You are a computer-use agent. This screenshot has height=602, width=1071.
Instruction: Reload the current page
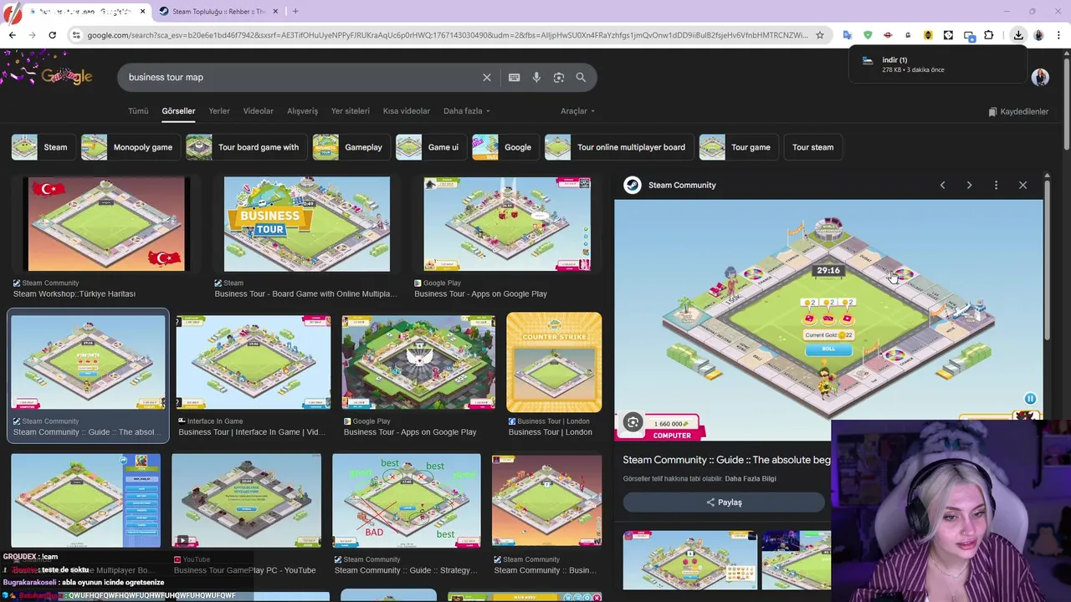[52, 35]
